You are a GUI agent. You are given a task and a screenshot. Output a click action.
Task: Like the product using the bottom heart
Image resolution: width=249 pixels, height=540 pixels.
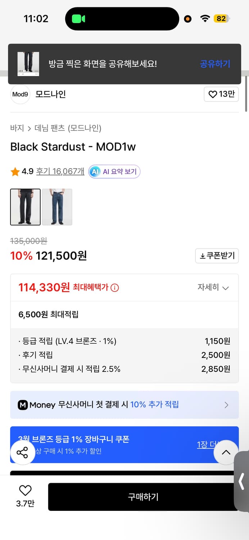click(x=24, y=490)
